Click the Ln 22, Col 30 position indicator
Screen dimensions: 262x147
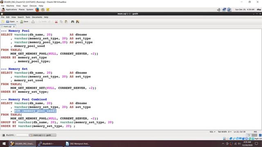click(x=239, y=132)
